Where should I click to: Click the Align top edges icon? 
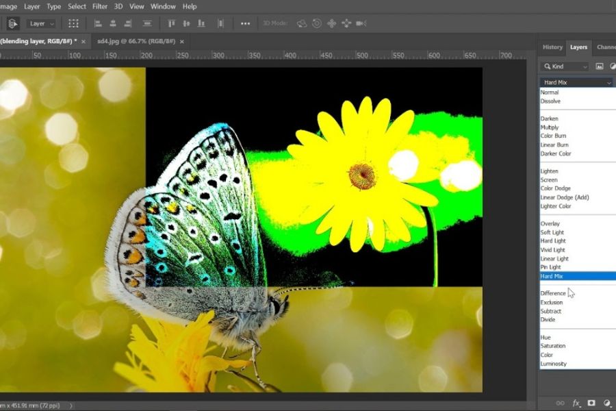pyautogui.click(x=172, y=23)
